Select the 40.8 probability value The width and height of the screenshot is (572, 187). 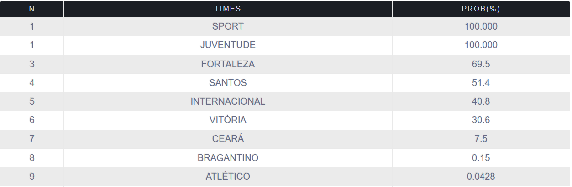[x=481, y=101]
